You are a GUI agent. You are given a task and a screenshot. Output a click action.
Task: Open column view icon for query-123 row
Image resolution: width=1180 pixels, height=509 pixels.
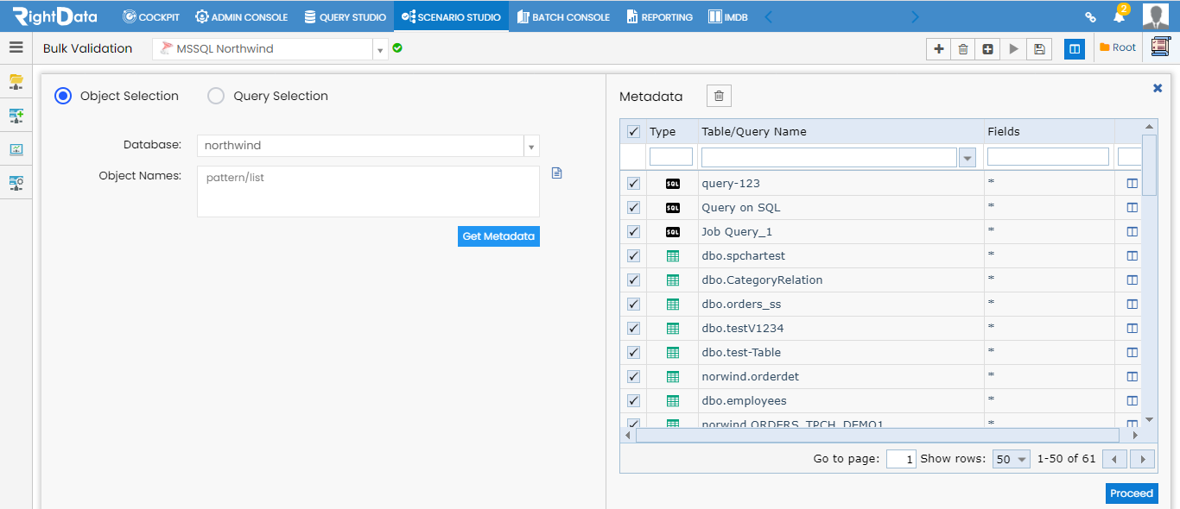click(x=1132, y=184)
